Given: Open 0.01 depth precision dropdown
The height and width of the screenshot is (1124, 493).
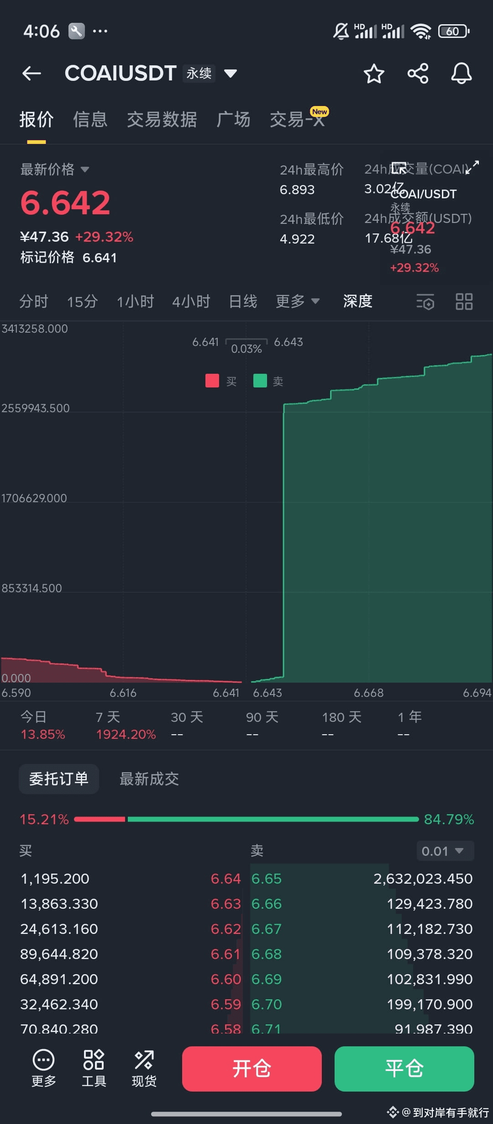Looking at the screenshot, I should 445,851.
